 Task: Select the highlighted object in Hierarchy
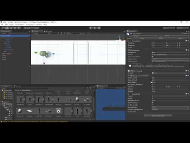tap(15, 36)
